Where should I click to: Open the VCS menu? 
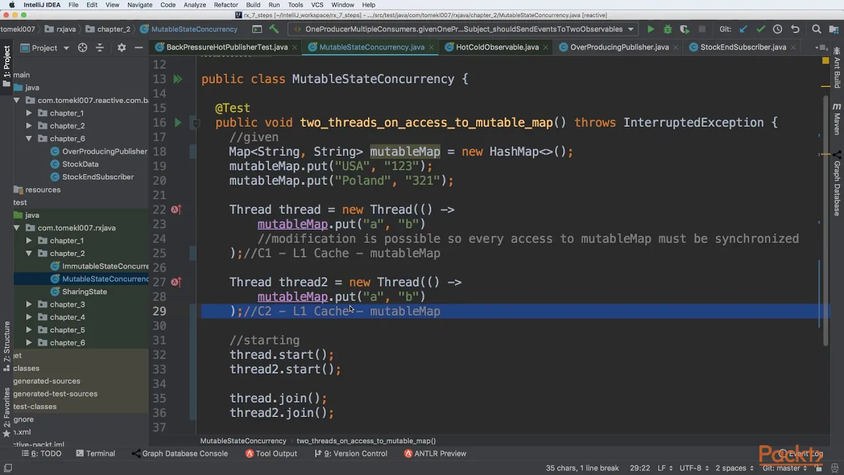pos(317,5)
